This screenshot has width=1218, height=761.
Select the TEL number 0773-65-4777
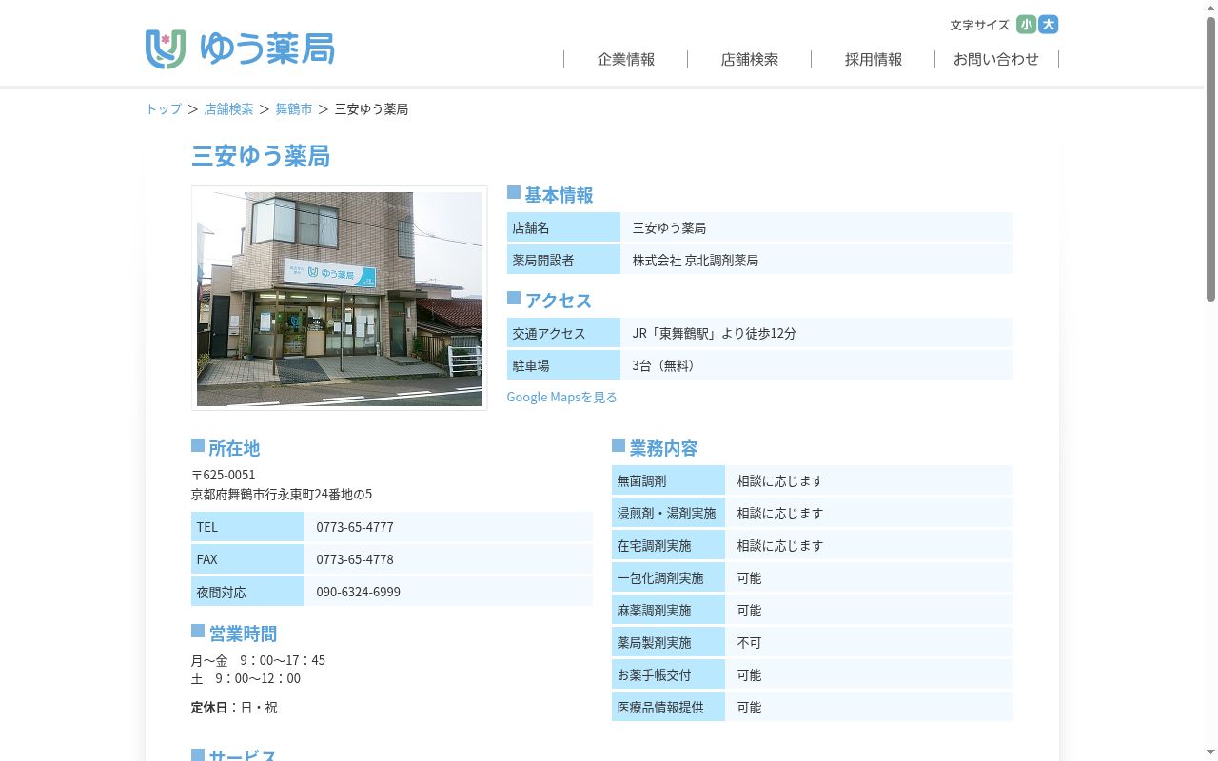355,527
